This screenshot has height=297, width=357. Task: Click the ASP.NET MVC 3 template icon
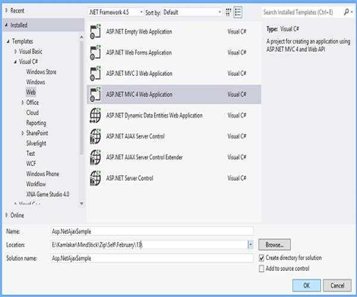[x=95, y=74]
